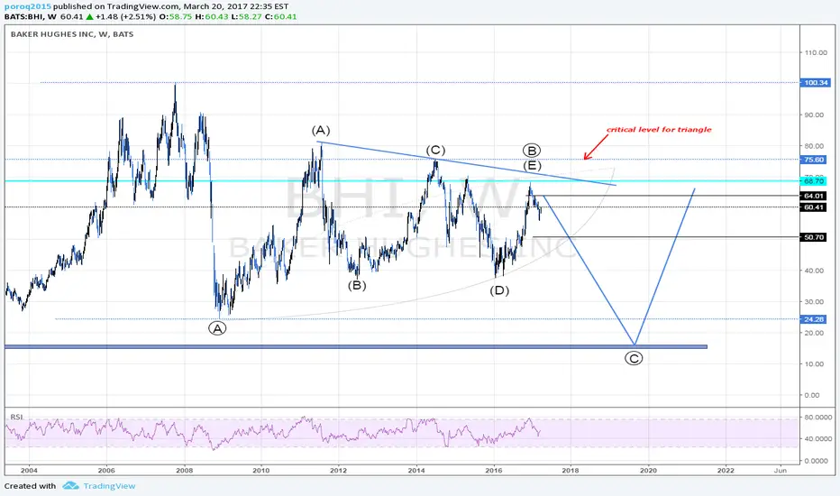Click the RSI 80.0000 axis value
Image resolution: width=840 pixels, height=496 pixels.
tap(817, 417)
